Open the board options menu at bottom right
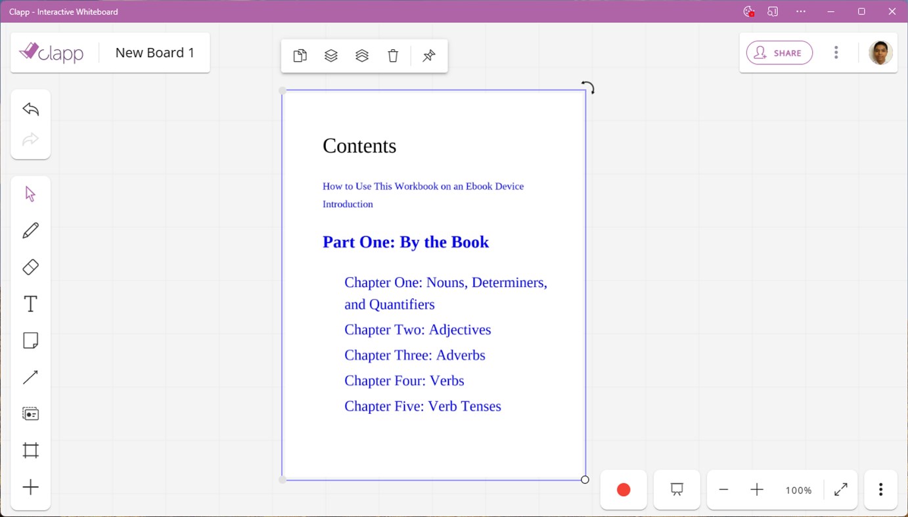908x517 pixels. pyautogui.click(x=880, y=489)
